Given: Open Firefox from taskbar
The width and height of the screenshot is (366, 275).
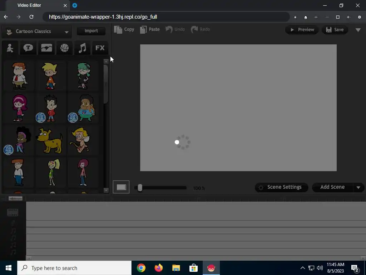Looking at the screenshot, I should click(158, 268).
